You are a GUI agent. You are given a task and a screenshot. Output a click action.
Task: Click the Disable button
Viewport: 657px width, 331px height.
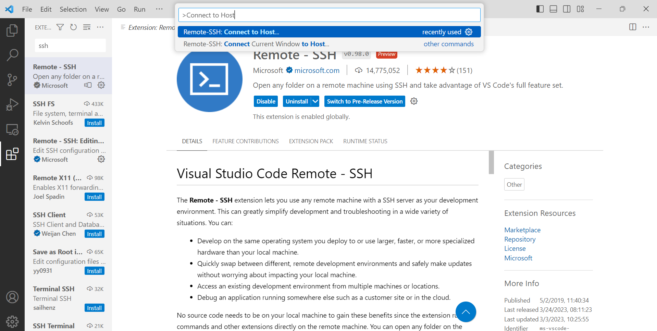tap(266, 101)
